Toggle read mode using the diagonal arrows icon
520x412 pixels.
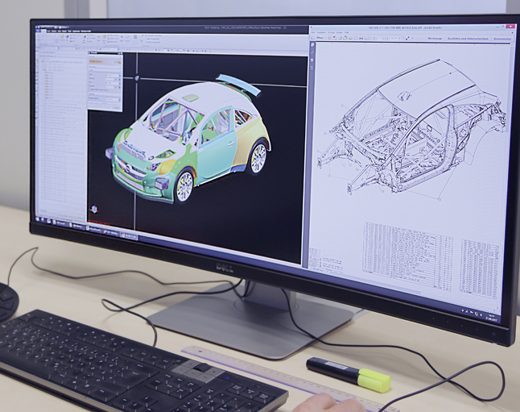pos(407,38)
